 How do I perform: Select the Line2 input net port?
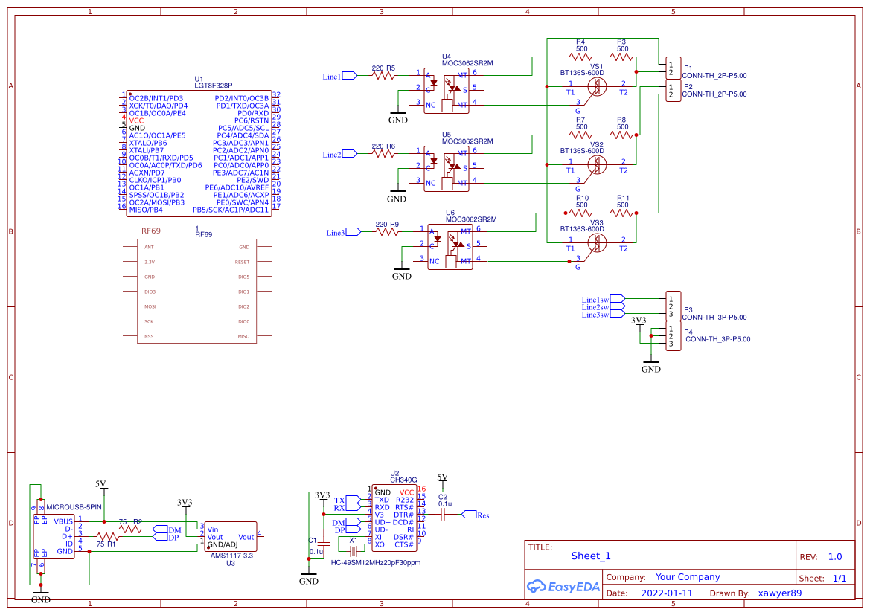[x=350, y=154]
